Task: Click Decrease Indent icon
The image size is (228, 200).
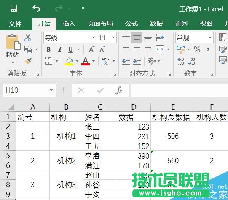Action: [x=126, y=61]
